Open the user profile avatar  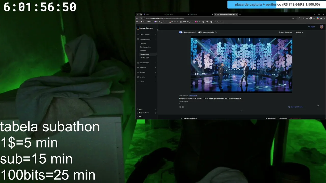point(321,27)
